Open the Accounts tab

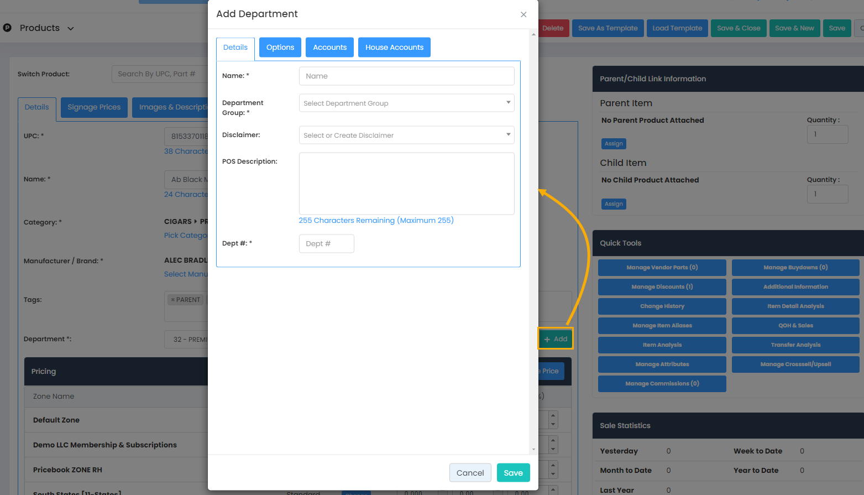(330, 48)
